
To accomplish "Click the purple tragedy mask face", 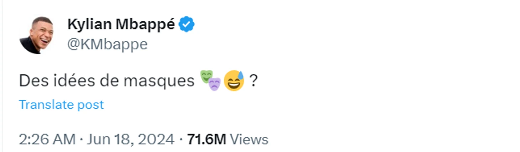I will [x=214, y=85].
